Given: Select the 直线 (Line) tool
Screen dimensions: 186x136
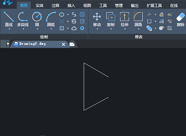Looking at the screenshot, I should click(x=9, y=19).
